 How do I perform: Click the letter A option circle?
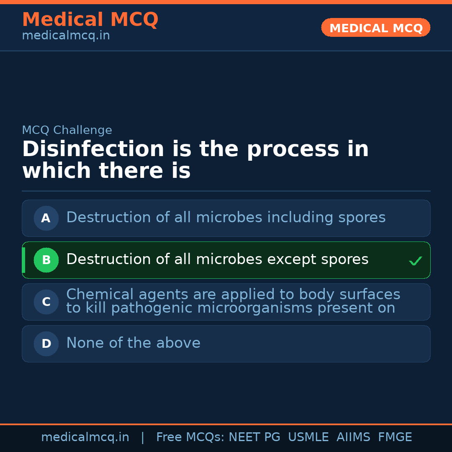46,218
